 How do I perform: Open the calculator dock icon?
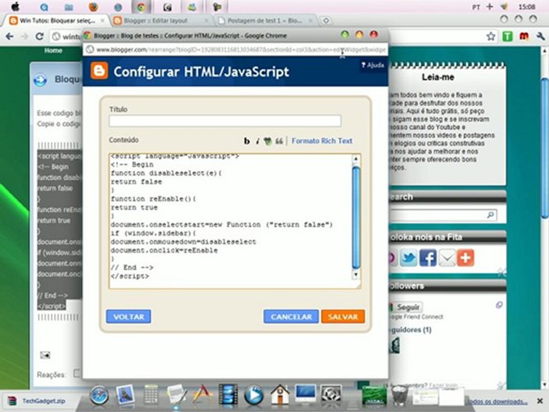pyautogui.click(x=151, y=395)
